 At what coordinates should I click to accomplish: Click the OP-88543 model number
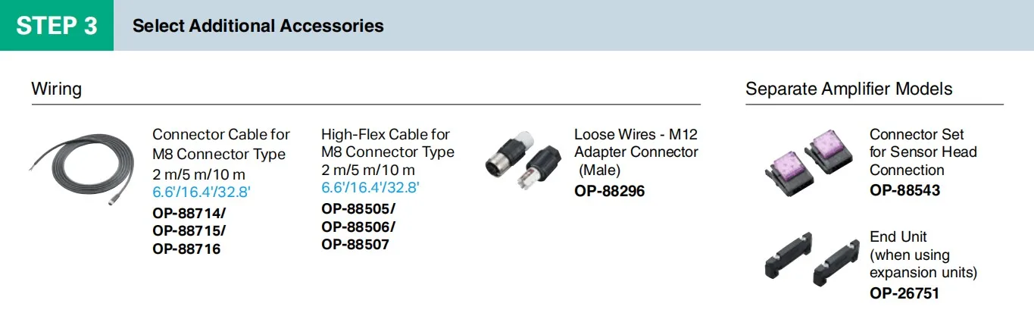904,190
